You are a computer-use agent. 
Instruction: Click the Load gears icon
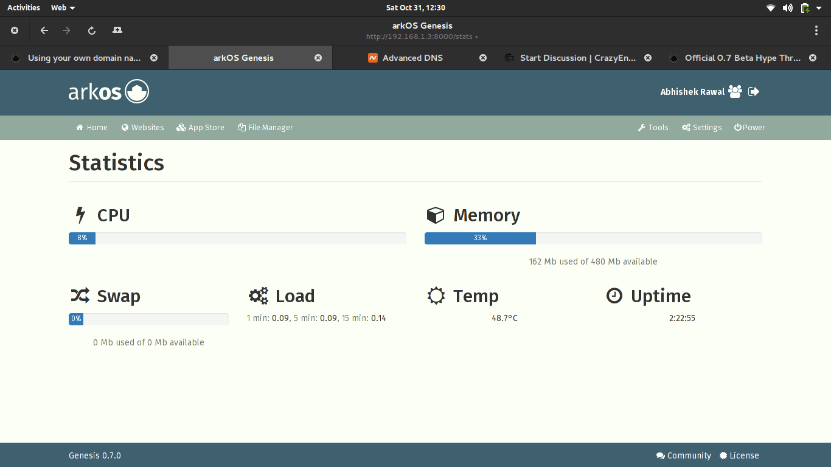[x=259, y=296]
